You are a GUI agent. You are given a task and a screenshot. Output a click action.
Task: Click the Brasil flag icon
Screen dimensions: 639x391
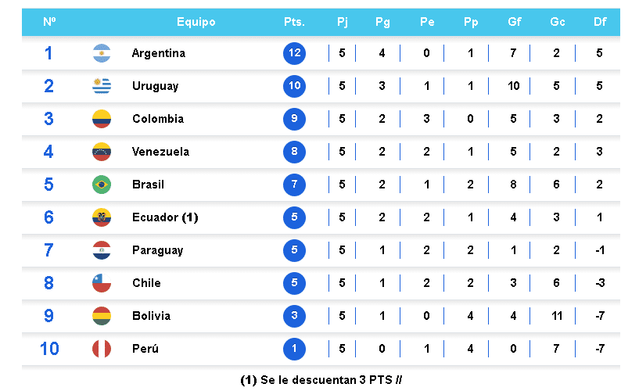(x=101, y=185)
